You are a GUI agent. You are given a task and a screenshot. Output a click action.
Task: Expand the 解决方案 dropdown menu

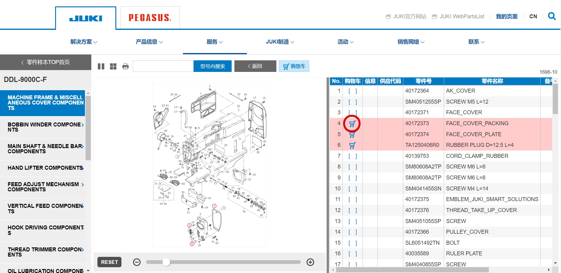point(84,42)
